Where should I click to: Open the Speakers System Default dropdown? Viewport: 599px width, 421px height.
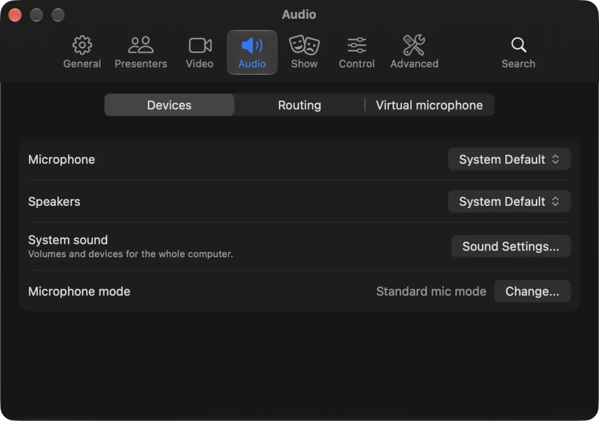click(510, 201)
